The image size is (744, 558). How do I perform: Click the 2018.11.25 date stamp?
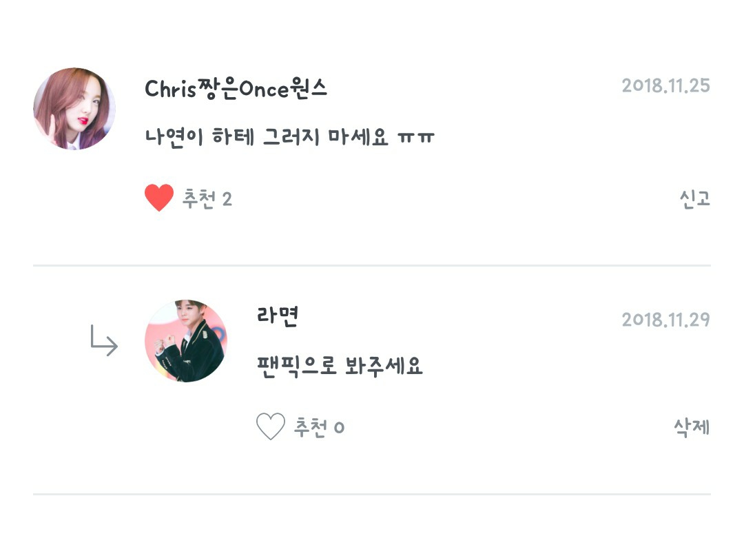tap(665, 86)
